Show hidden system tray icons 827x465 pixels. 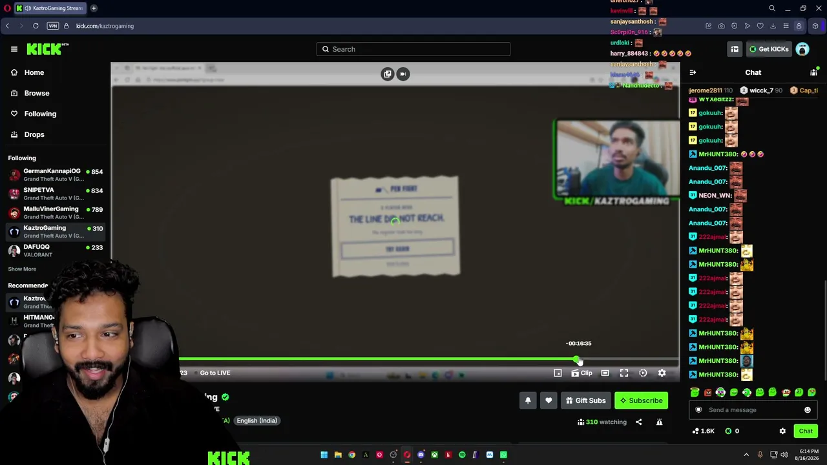pos(746,455)
